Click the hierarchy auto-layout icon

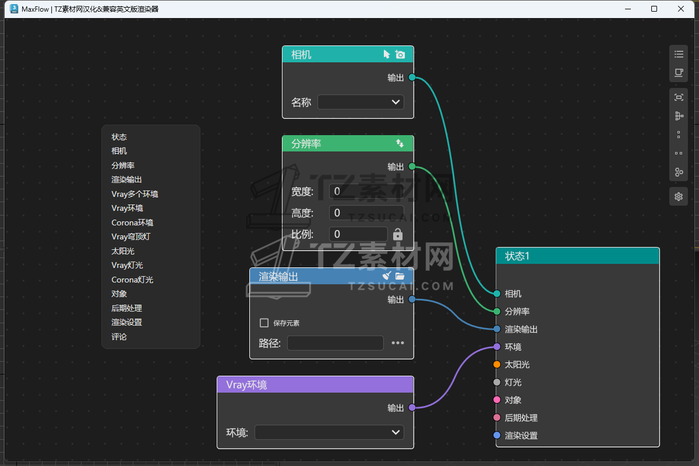(x=679, y=116)
